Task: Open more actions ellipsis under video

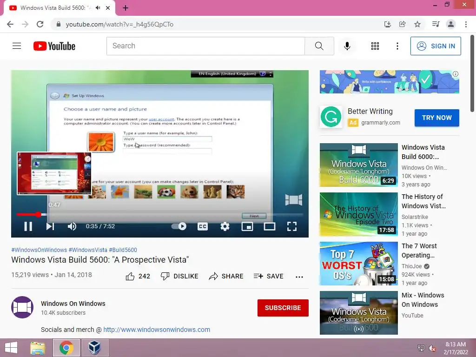Action: coord(299,277)
